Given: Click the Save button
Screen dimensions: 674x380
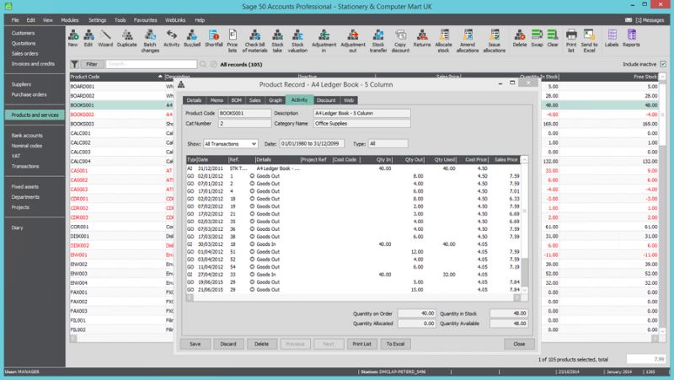Looking at the screenshot, I should click(x=195, y=344).
